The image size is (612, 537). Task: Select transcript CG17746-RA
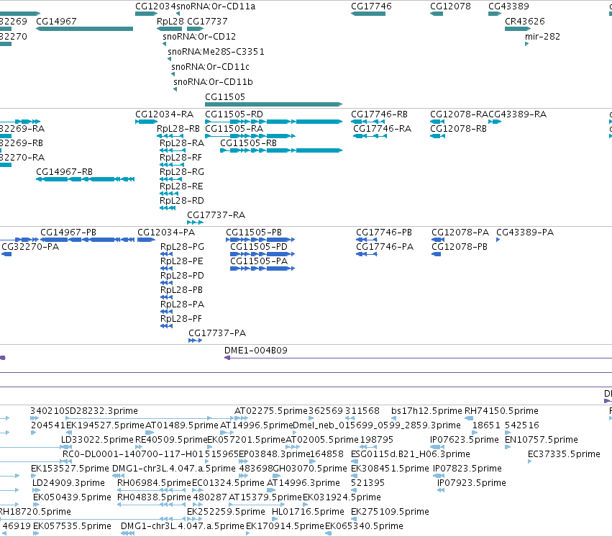383,129
